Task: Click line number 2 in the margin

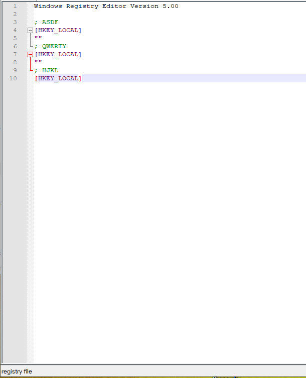Action: pyautogui.click(x=15, y=14)
